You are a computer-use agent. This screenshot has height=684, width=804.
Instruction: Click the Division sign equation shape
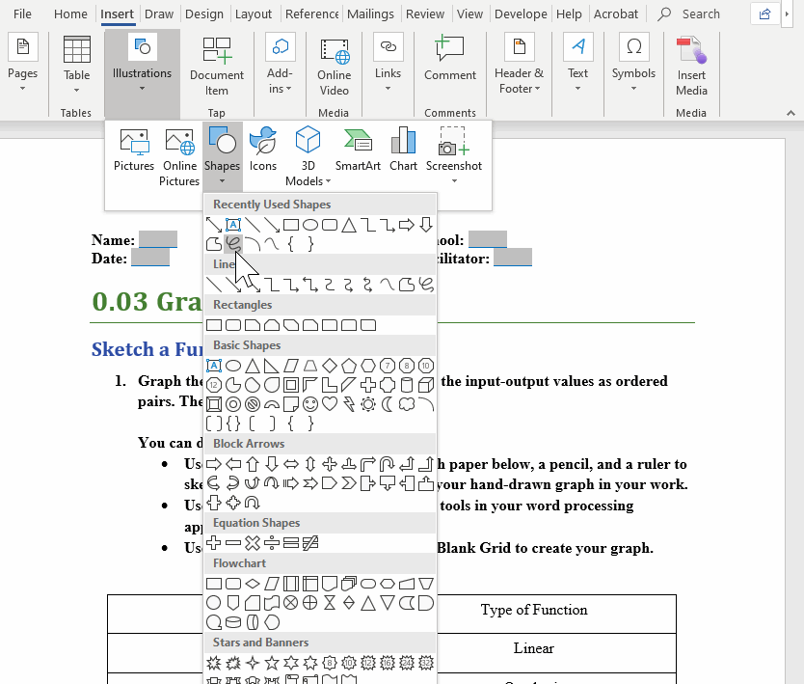pyautogui.click(x=272, y=542)
